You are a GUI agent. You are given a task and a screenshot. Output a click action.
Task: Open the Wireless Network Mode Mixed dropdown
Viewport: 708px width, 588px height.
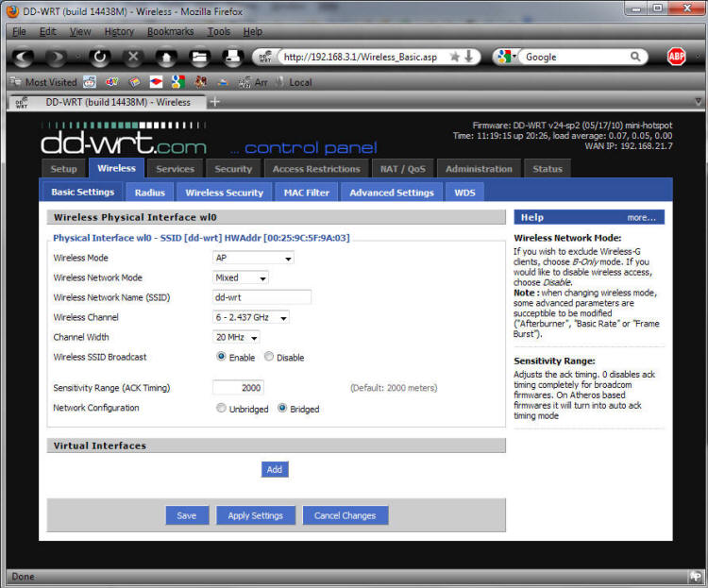(241, 277)
